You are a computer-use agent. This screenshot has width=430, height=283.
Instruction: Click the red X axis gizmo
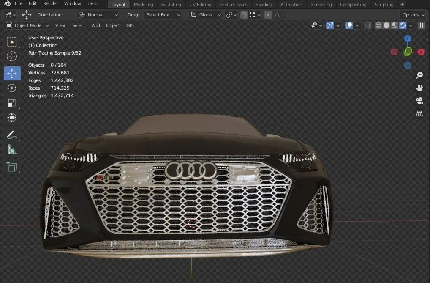(x=421, y=52)
